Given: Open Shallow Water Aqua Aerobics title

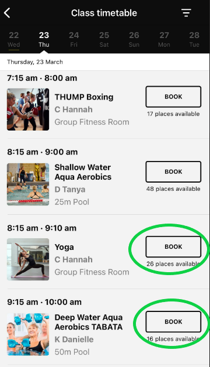Looking at the screenshot, I should point(83,172).
